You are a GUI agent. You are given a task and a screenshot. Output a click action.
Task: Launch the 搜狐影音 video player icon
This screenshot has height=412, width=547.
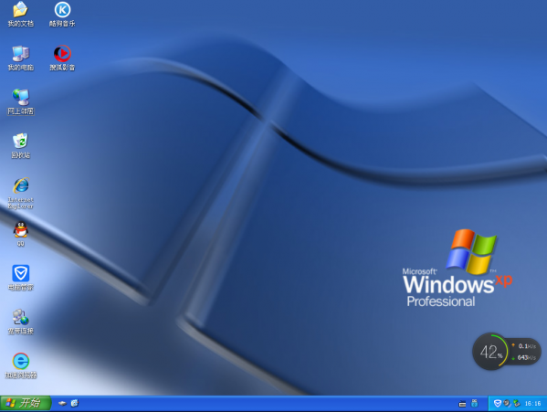pos(62,54)
